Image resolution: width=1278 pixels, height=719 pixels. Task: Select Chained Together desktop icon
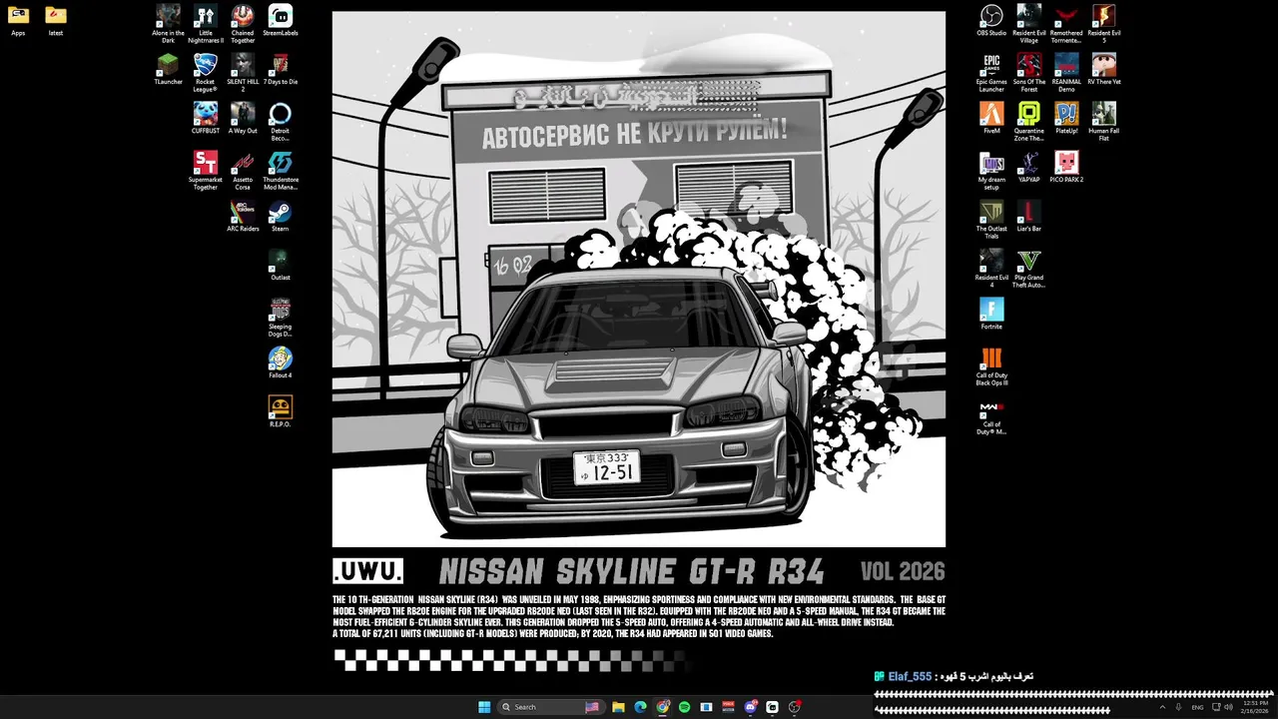[243, 23]
